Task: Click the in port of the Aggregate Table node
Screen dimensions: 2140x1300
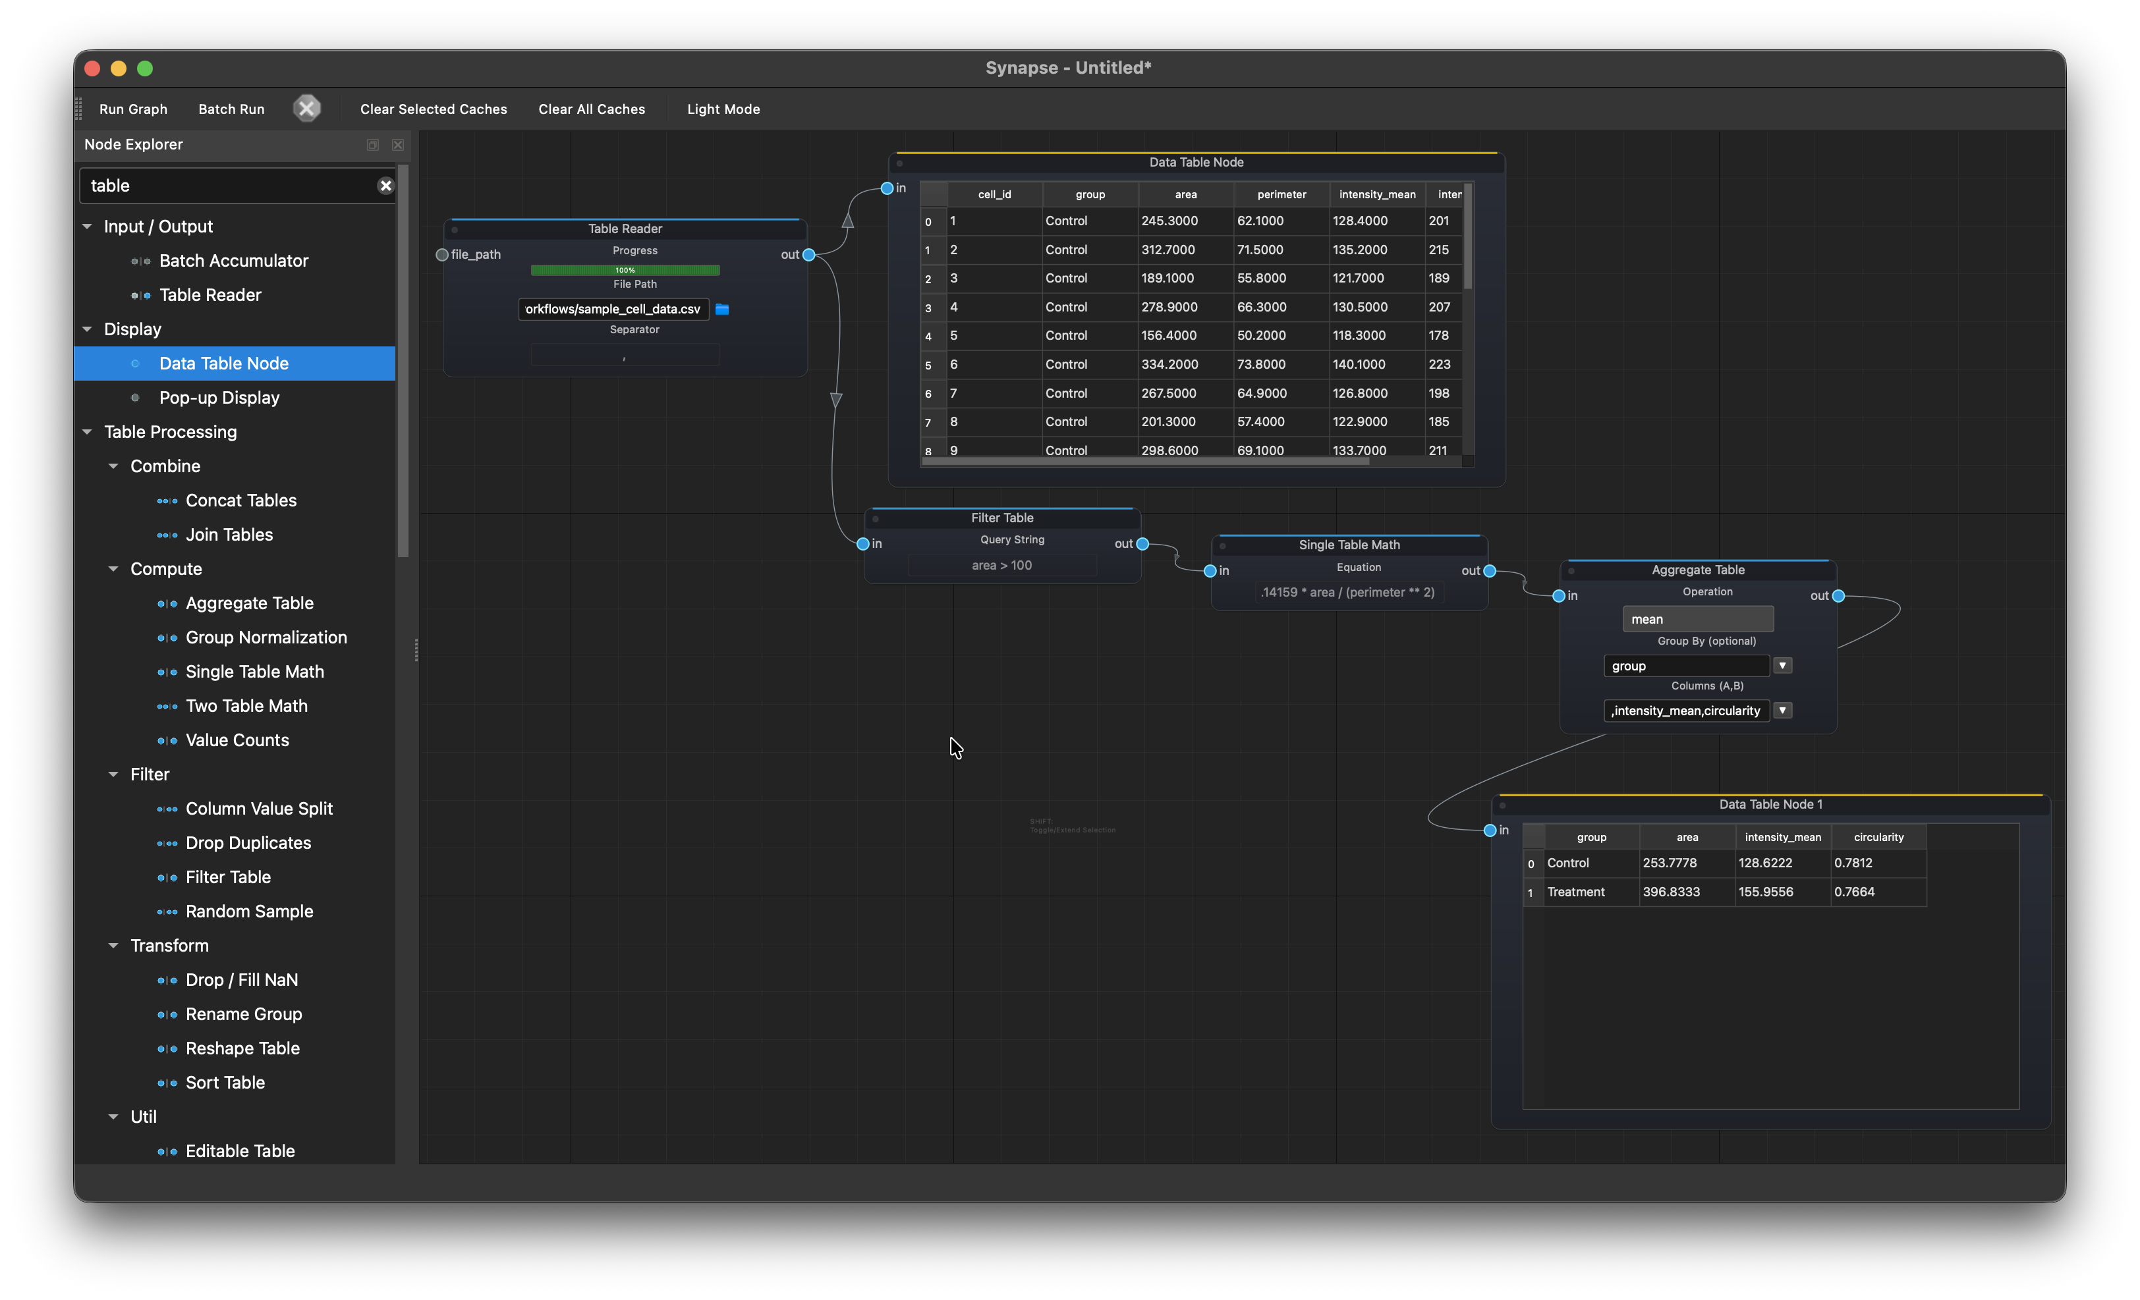Action: [1559, 595]
